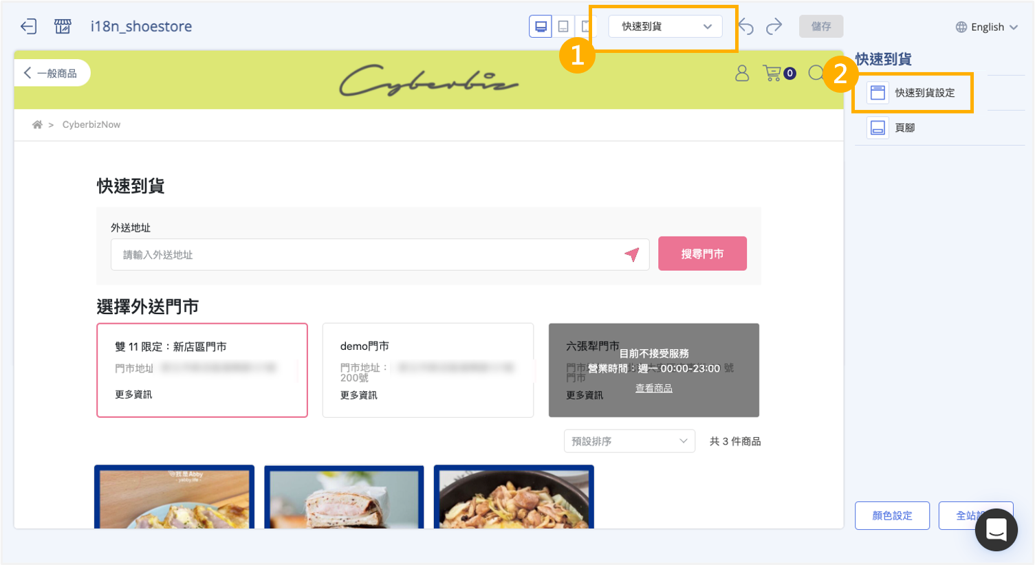Click the 搜尋門市 button
The height and width of the screenshot is (565, 1035).
click(702, 254)
